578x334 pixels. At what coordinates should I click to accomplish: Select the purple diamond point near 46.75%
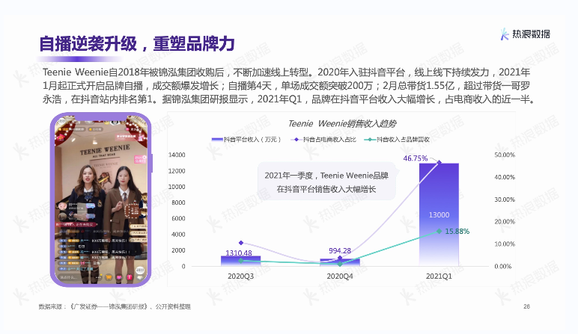[x=439, y=162]
